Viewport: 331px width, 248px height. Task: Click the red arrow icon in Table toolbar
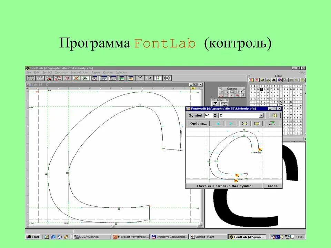click(251, 80)
